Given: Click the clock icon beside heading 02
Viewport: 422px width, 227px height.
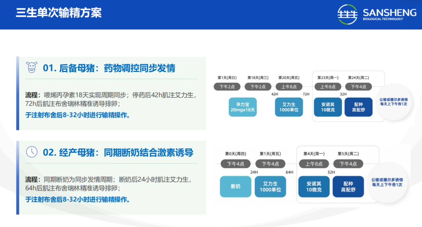Looking at the screenshot, I should 32,152.
